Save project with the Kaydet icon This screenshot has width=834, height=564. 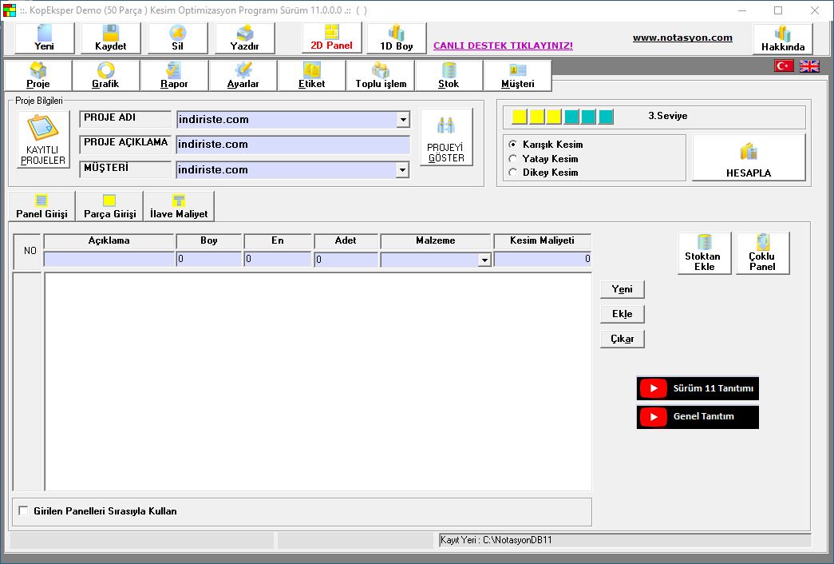pyautogui.click(x=111, y=38)
